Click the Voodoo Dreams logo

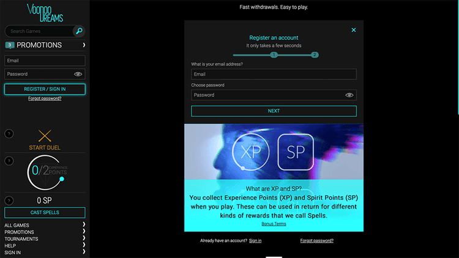[45, 13]
